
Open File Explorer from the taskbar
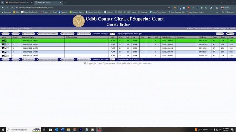pyautogui.click(x=69, y=129)
